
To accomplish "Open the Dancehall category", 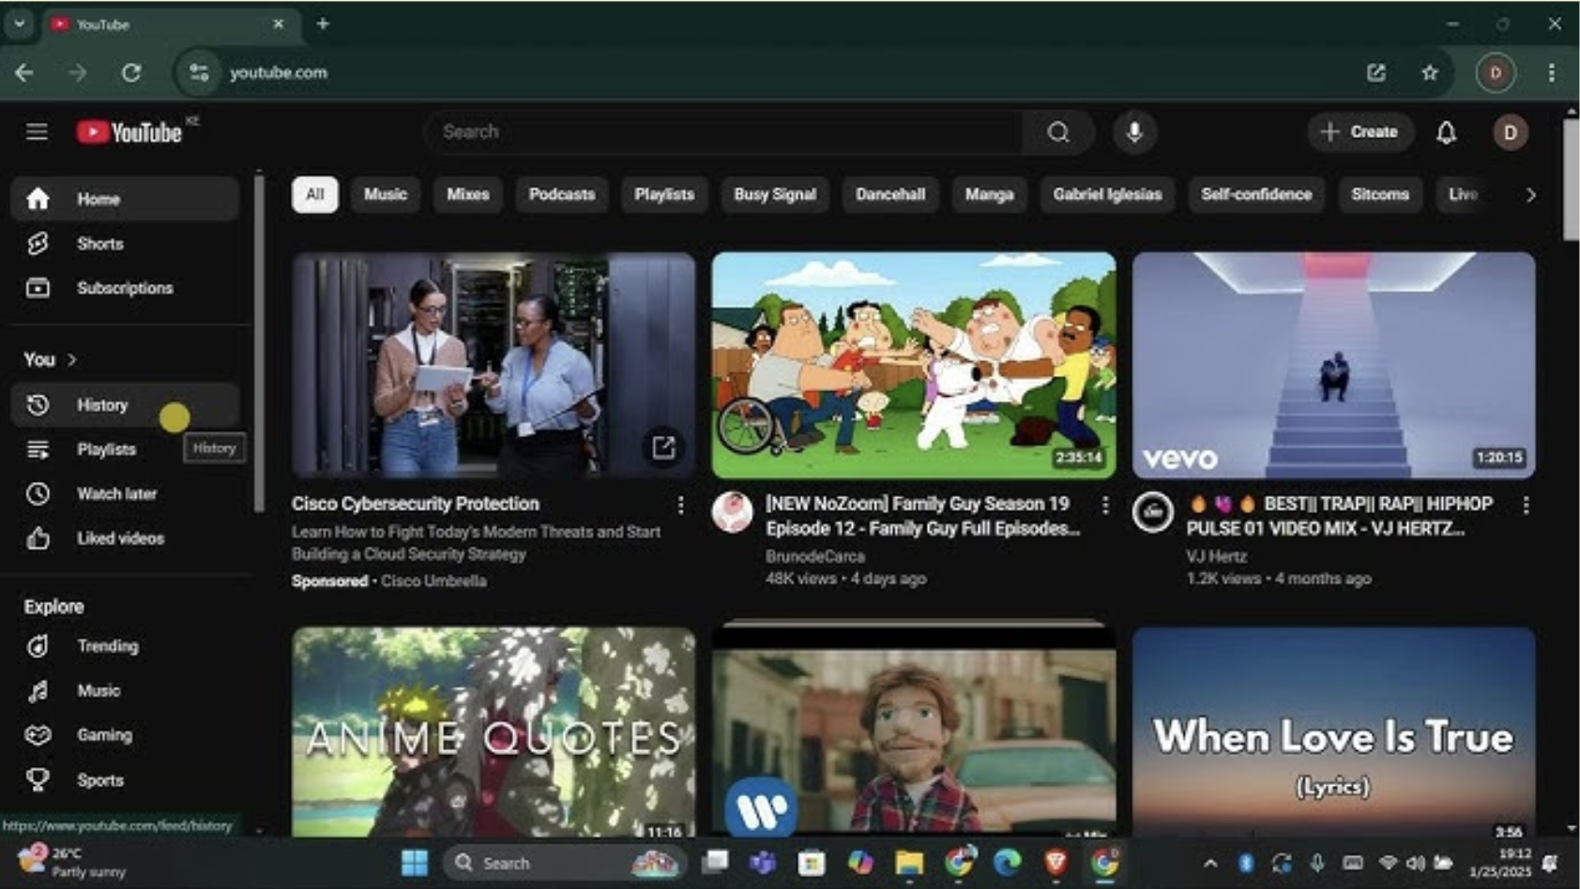I will click(889, 195).
